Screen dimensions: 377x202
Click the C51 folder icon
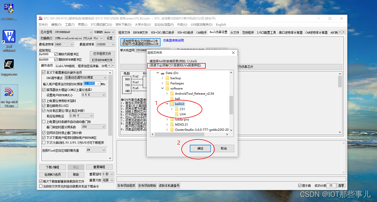point(177,109)
